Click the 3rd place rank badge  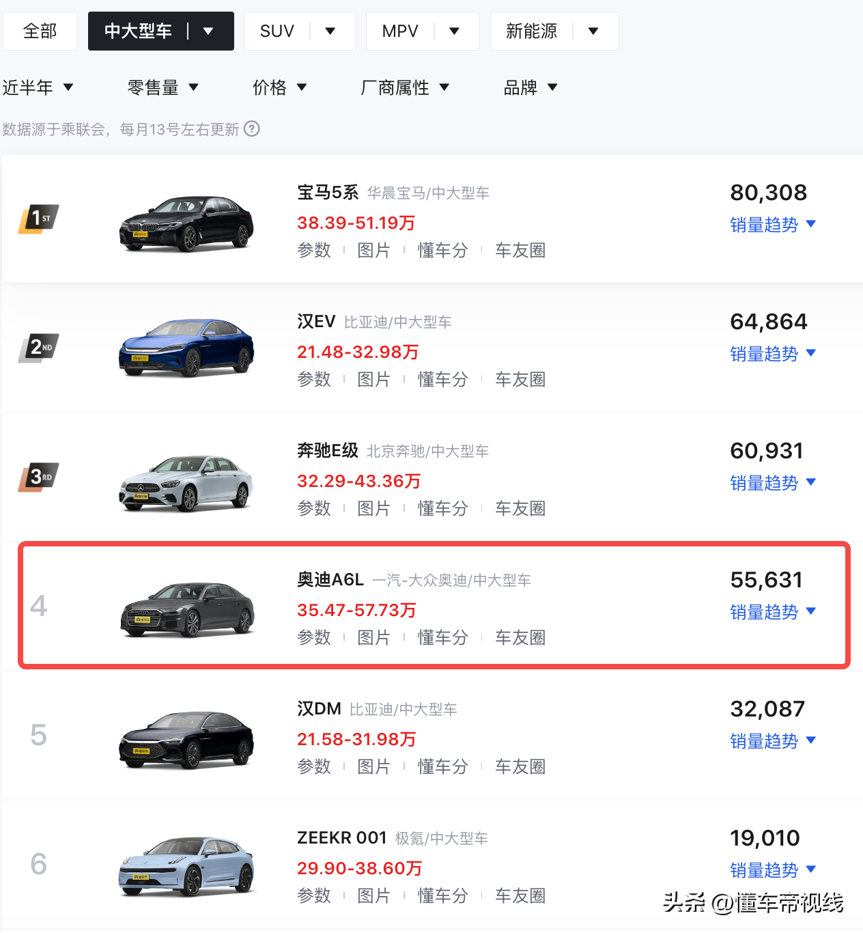38,477
